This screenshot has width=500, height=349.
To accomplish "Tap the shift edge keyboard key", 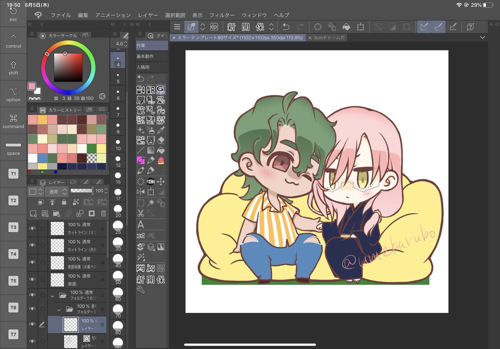I will pyautogui.click(x=13, y=68).
